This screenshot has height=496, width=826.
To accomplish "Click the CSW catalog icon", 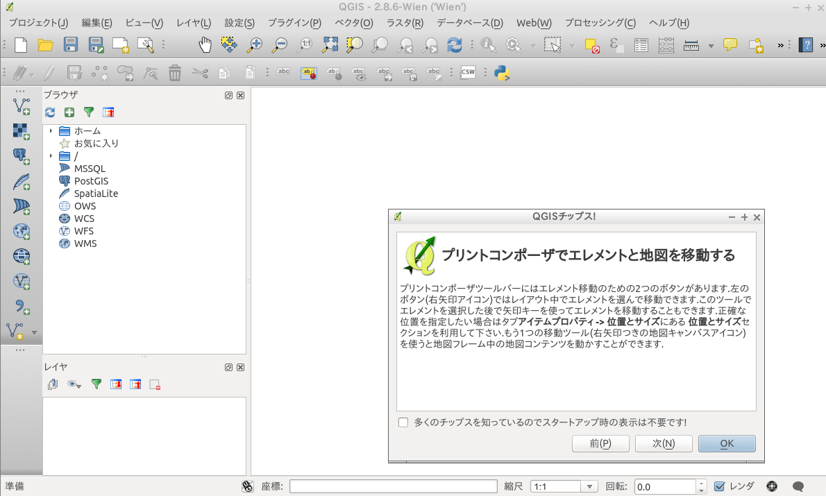I will [468, 72].
